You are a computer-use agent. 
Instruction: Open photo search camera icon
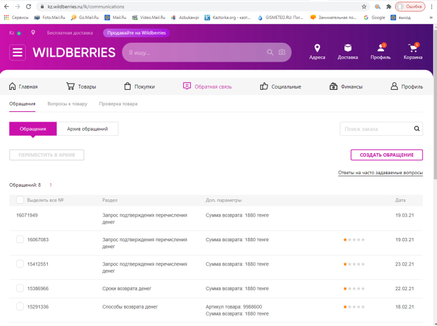point(282,52)
